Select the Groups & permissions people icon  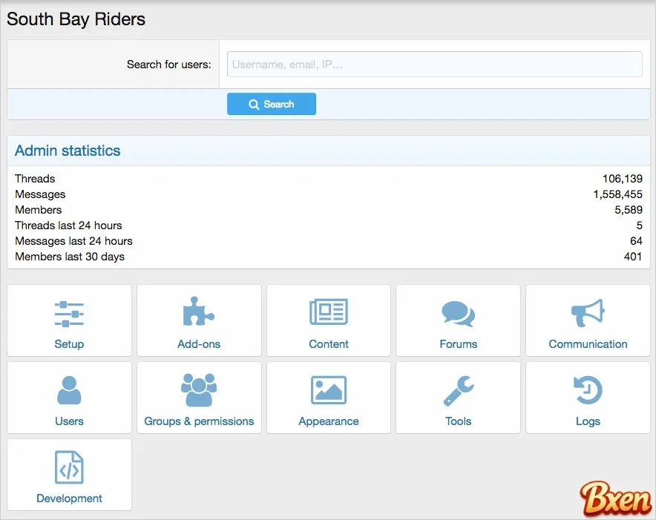coord(199,390)
